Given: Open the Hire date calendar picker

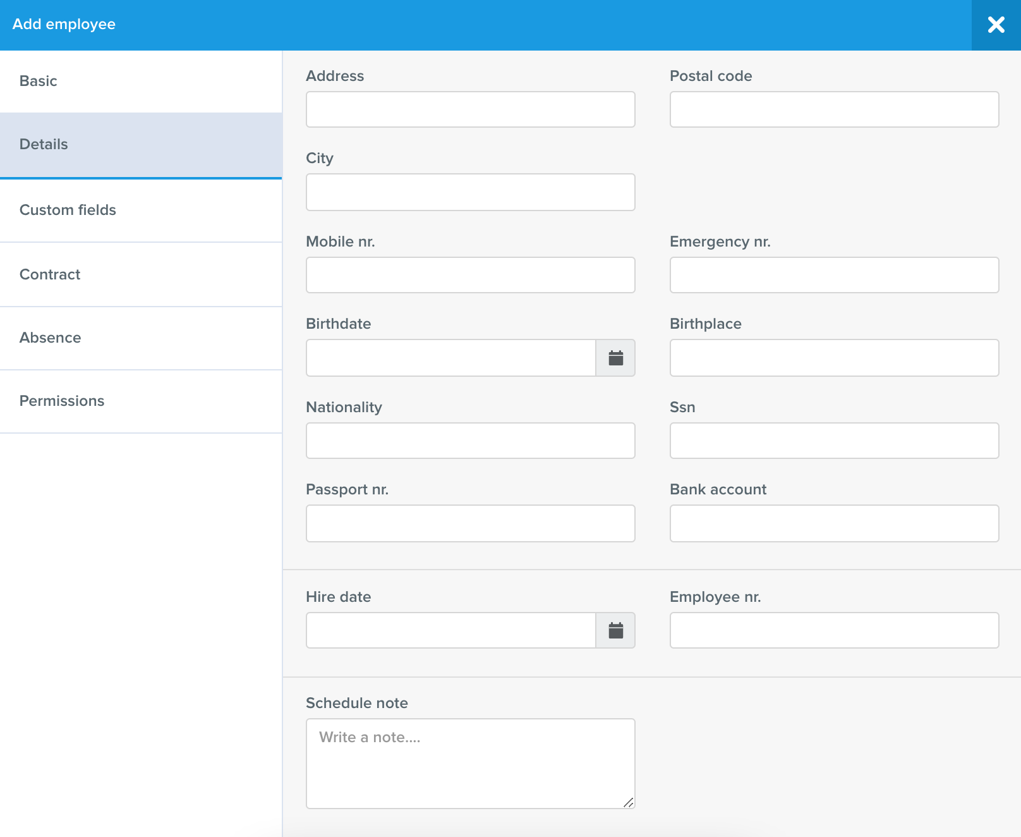Looking at the screenshot, I should click(x=615, y=630).
